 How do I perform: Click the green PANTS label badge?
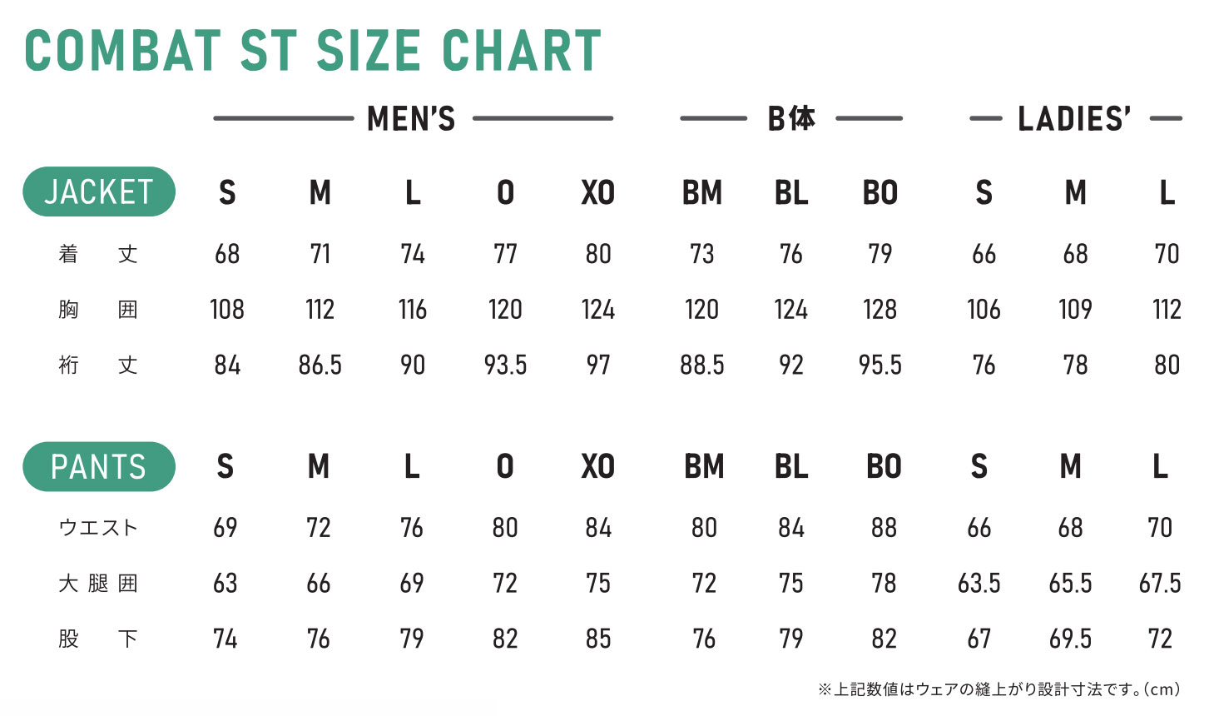(99, 466)
